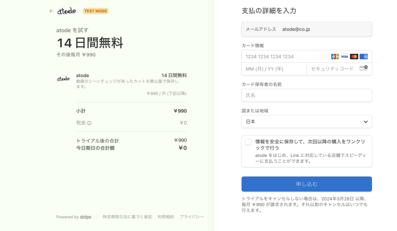The width and height of the screenshot is (397, 231).
Task: Click the トライアル後の合計 label
Action: point(97,141)
